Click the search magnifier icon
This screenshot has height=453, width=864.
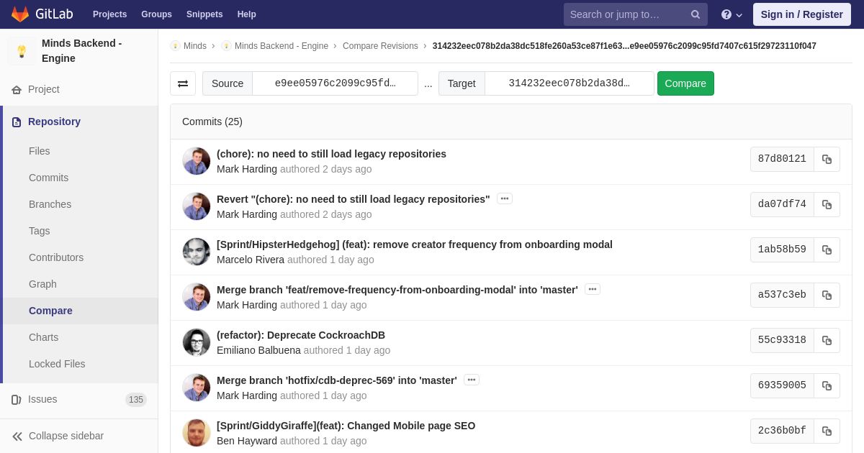tap(695, 14)
